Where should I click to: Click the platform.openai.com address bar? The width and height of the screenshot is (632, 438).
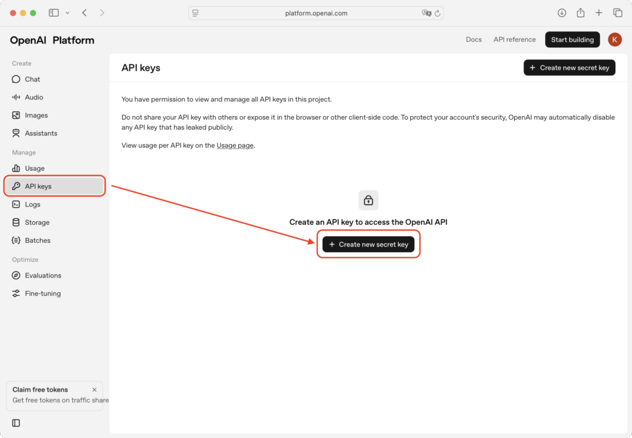click(x=315, y=13)
